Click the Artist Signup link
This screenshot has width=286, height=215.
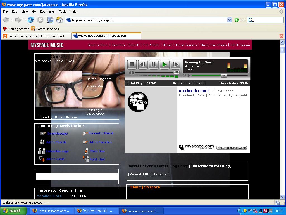pos(240,45)
